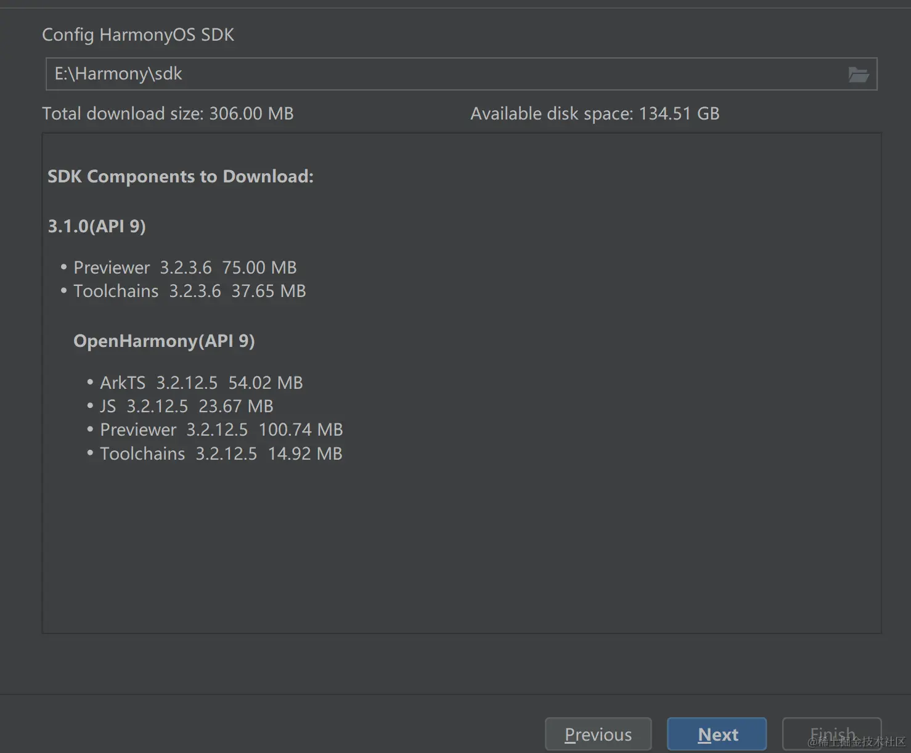This screenshot has width=911, height=753.
Task: Click the 'JS 3.2.12.5 23.67 MB' entry
Action: click(x=187, y=406)
